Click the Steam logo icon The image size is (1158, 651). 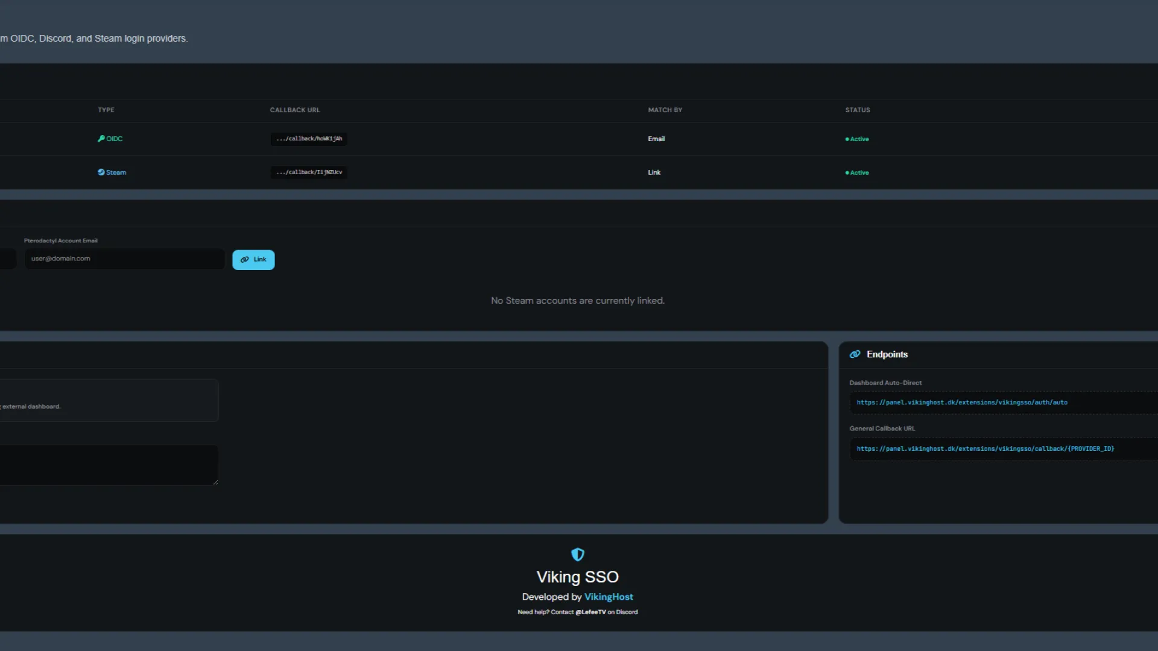click(x=101, y=172)
